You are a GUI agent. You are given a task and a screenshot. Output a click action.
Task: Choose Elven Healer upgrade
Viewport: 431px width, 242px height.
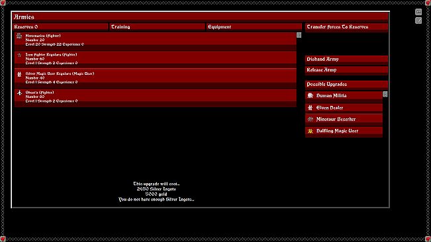coord(344,108)
